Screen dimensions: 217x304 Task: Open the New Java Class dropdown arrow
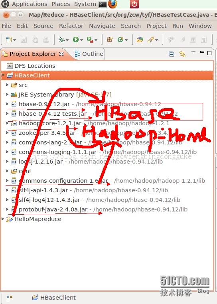[126, 40]
